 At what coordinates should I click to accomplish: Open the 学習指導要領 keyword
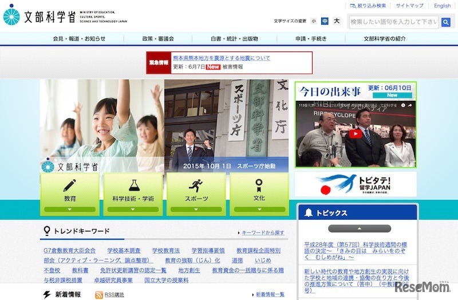[x=208, y=251]
